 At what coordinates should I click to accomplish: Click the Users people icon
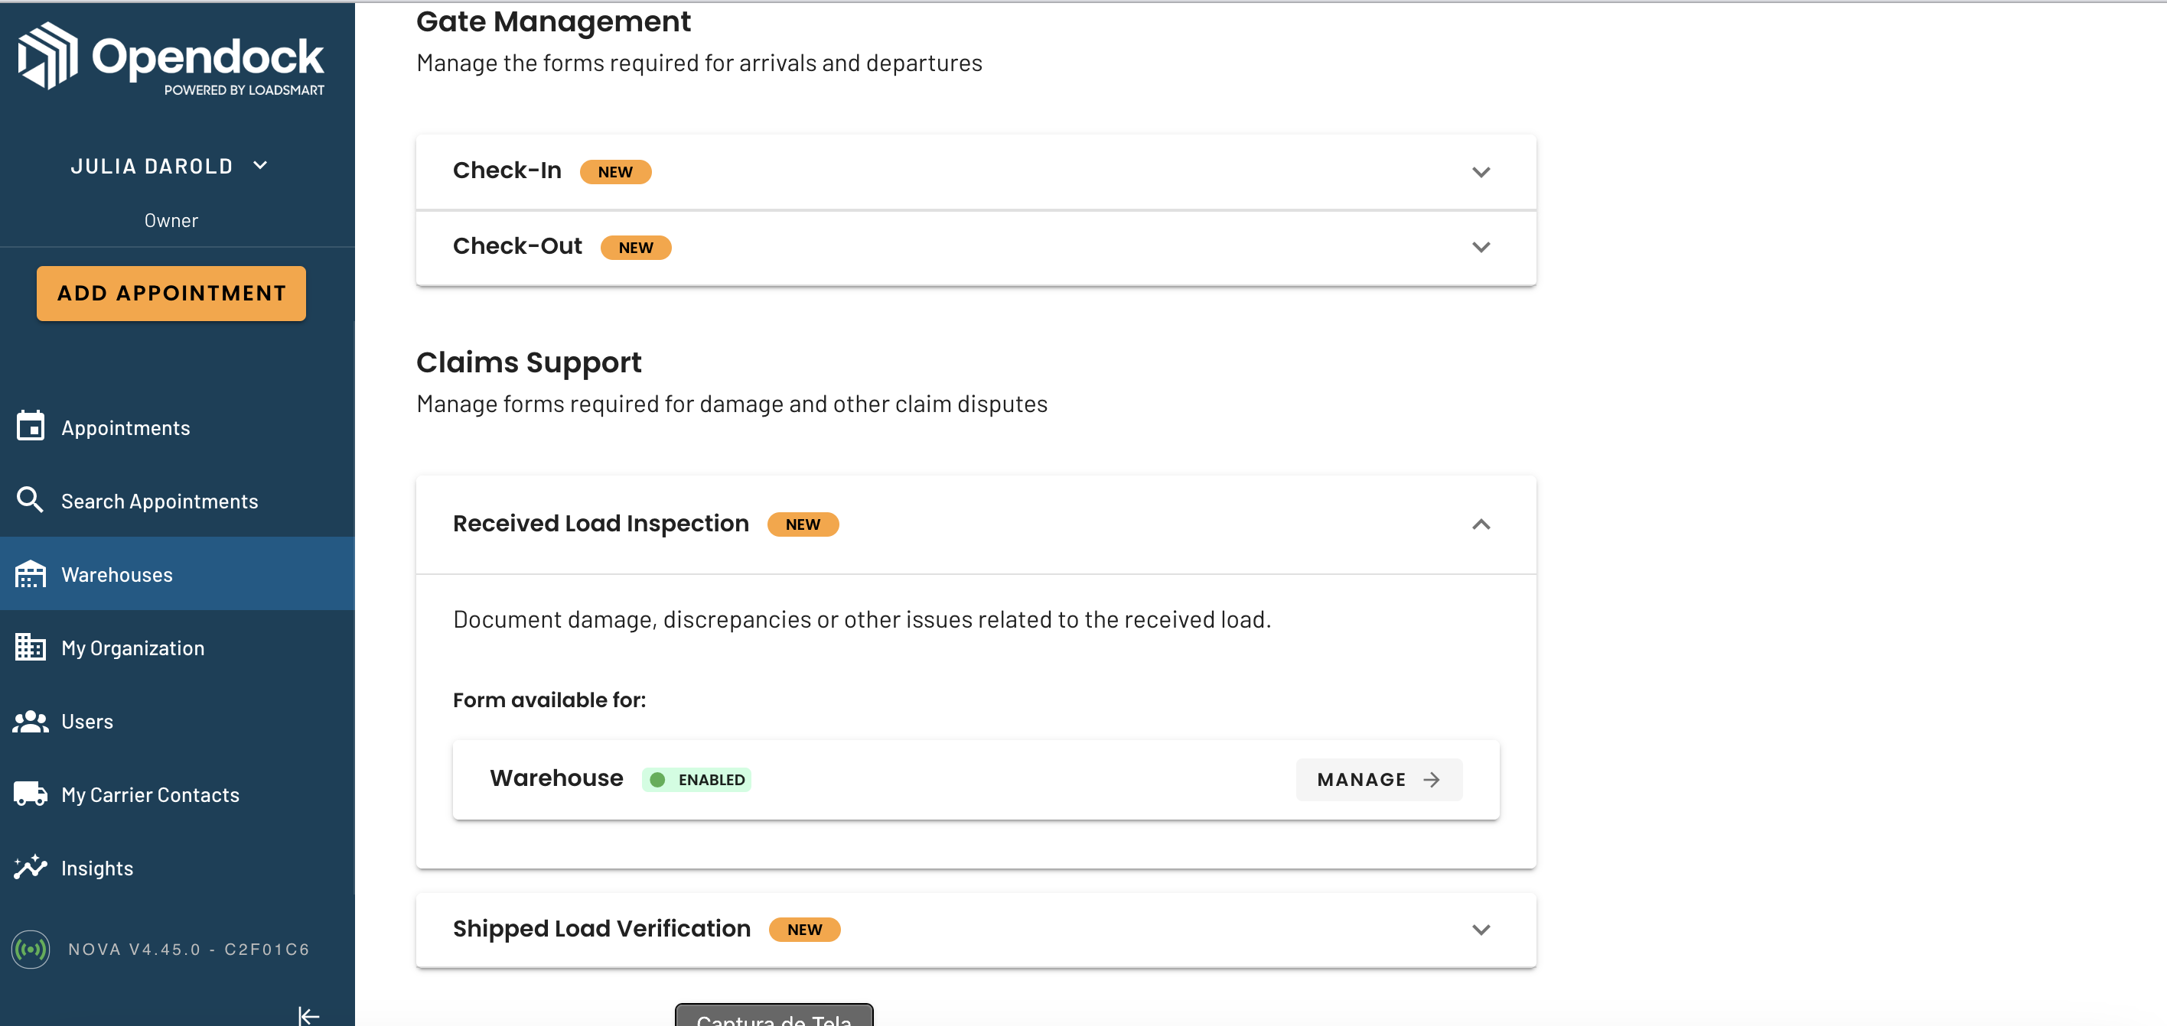pyautogui.click(x=31, y=721)
